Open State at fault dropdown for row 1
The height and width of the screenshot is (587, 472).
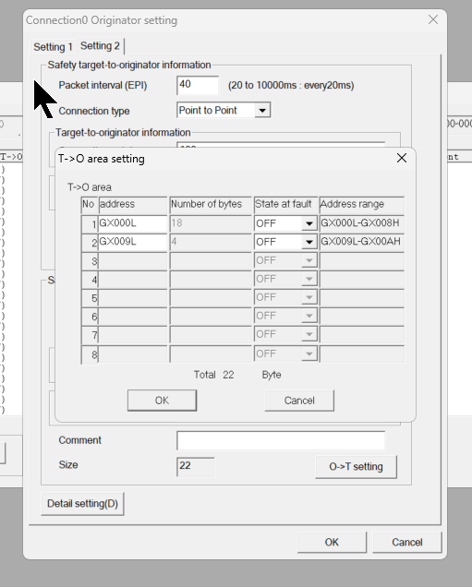pos(309,223)
